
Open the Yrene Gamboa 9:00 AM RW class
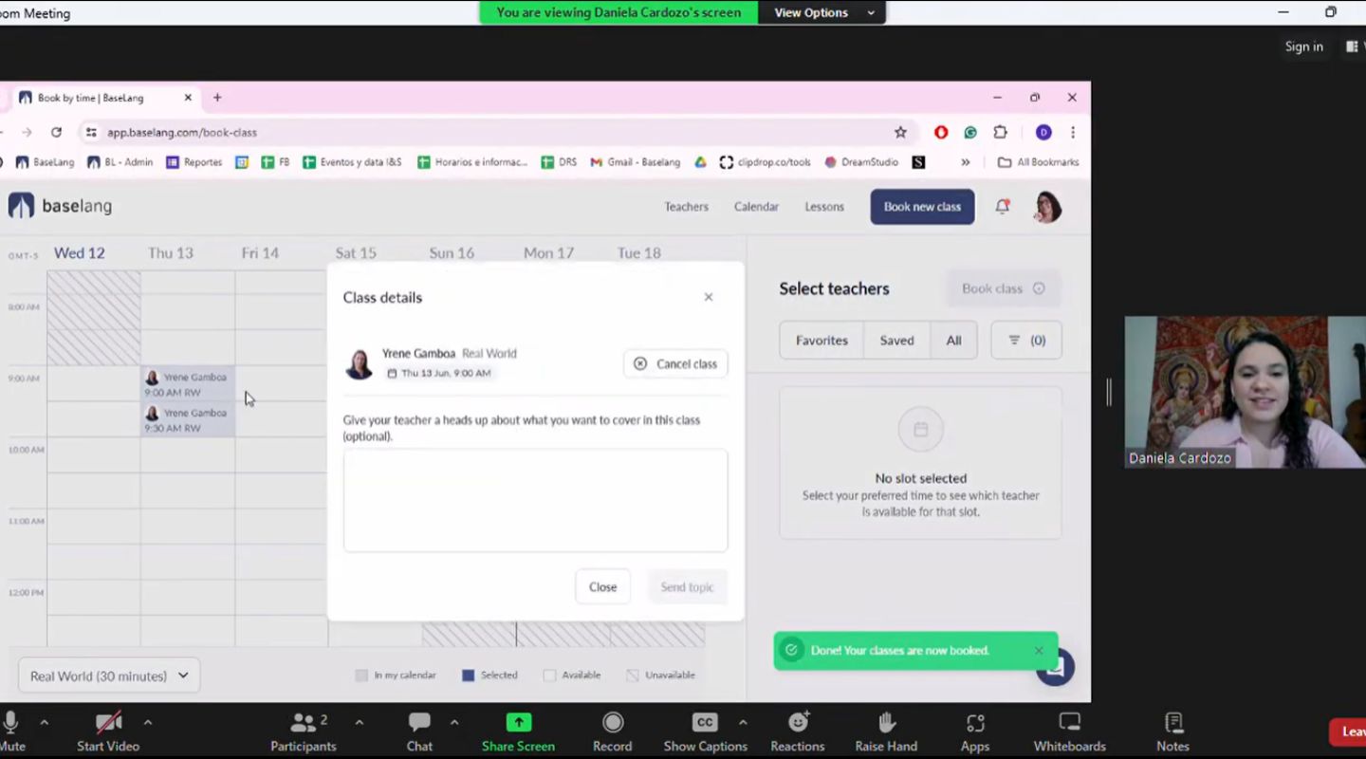187,384
